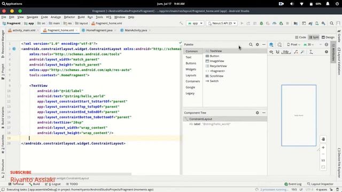Open the Pixel device preview dropdown
342x192 pixels.
293,45
